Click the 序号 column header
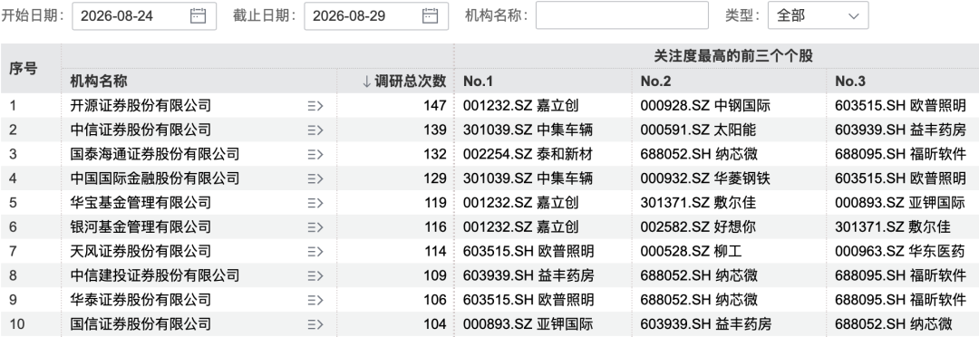The height and width of the screenshot is (337, 979). pyautogui.click(x=23, y=69)
